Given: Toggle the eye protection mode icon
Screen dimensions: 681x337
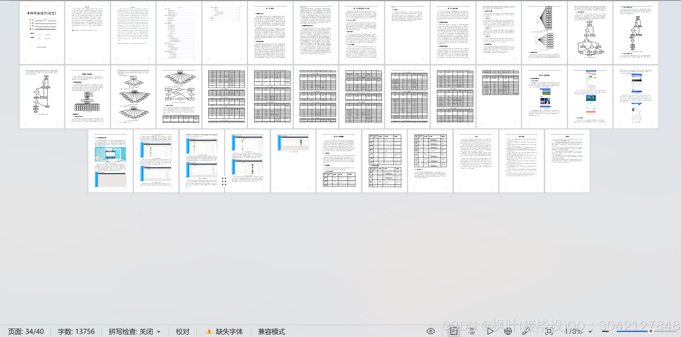Looking at the screenshot, I should (430, 331).
